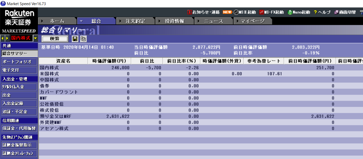This screenshot has width=363, height=159.
Task: Launch MS II via its icon
Action: coord(236,12)
